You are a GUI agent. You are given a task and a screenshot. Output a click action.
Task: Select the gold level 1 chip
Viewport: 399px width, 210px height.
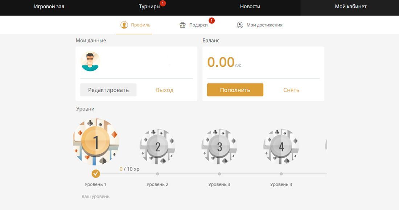click(96, 142)
